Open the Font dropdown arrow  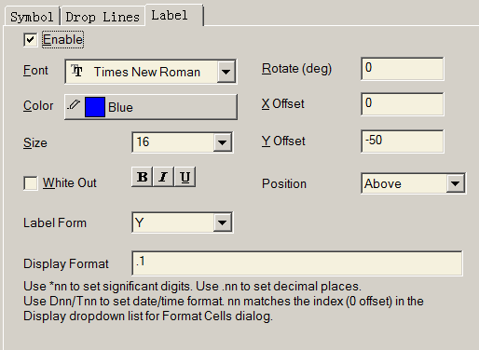[x=226, y=72]
